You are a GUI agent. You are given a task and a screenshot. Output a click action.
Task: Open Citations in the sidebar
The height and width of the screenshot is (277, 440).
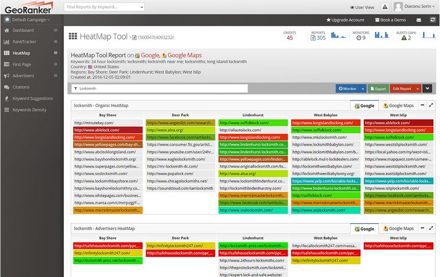click(21, 87)
